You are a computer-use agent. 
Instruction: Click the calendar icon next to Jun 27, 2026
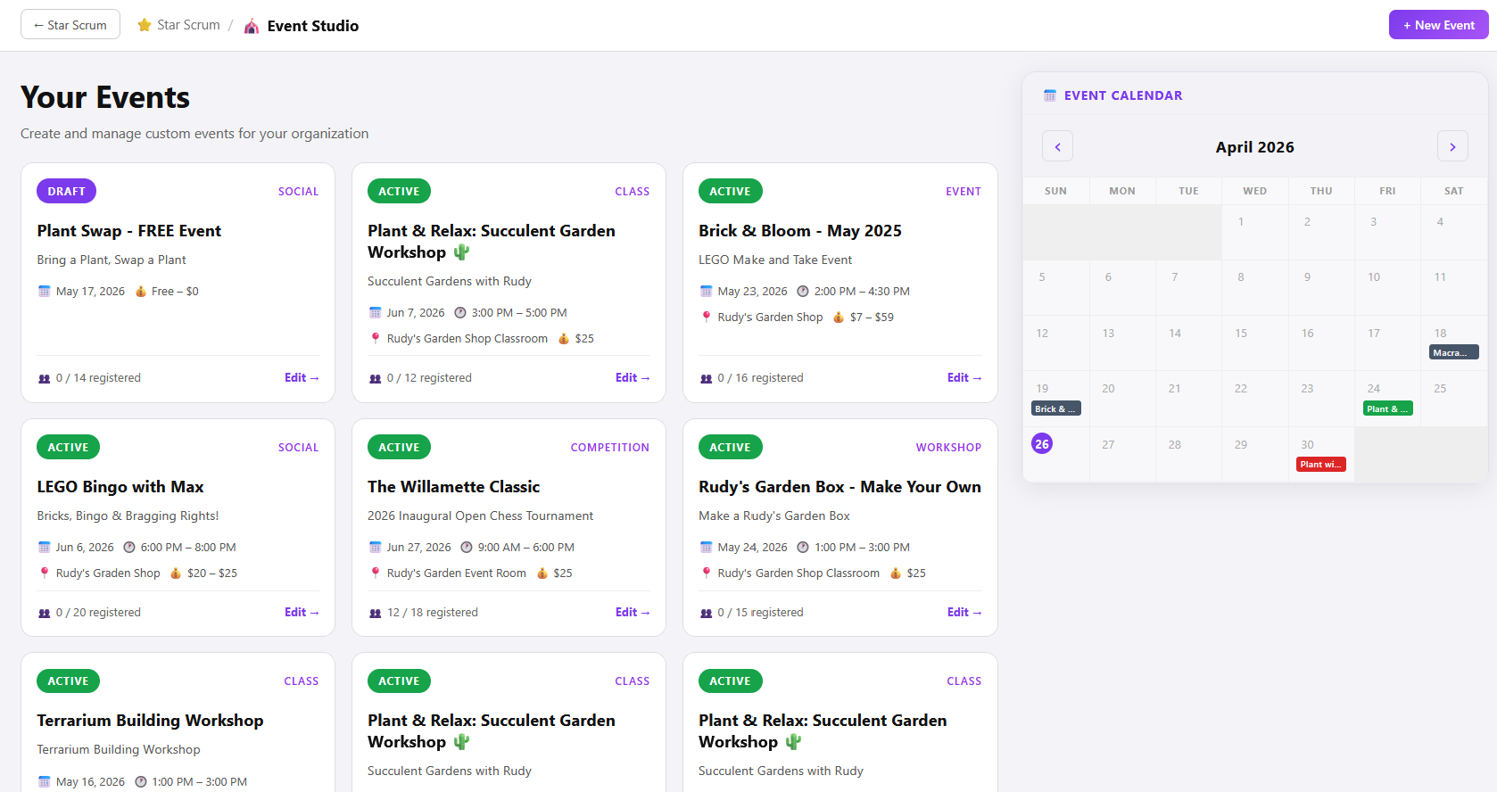point(375,547)
